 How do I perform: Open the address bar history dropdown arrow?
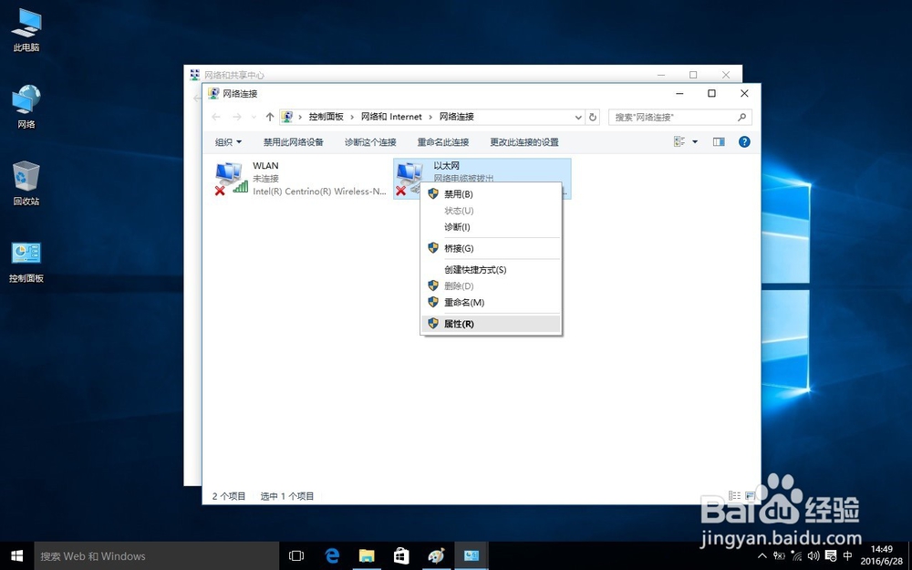pos(577,117)
